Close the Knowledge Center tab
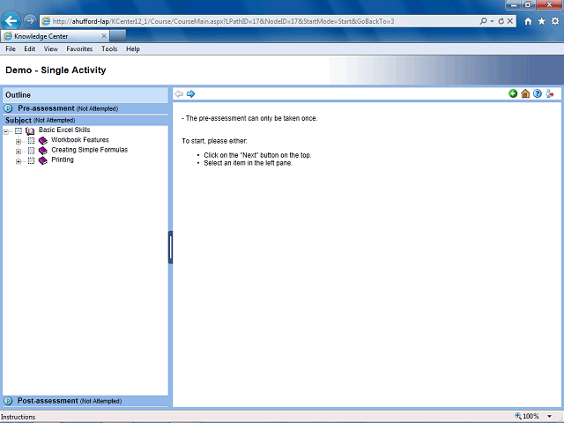 (104, 36)
